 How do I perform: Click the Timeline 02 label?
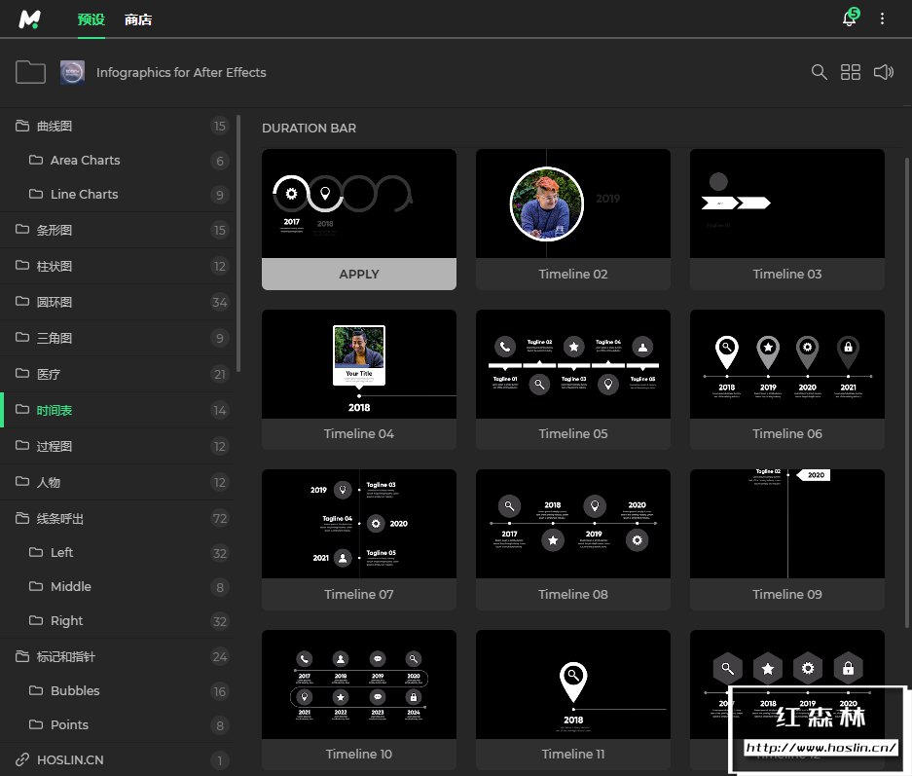point(573,274)
